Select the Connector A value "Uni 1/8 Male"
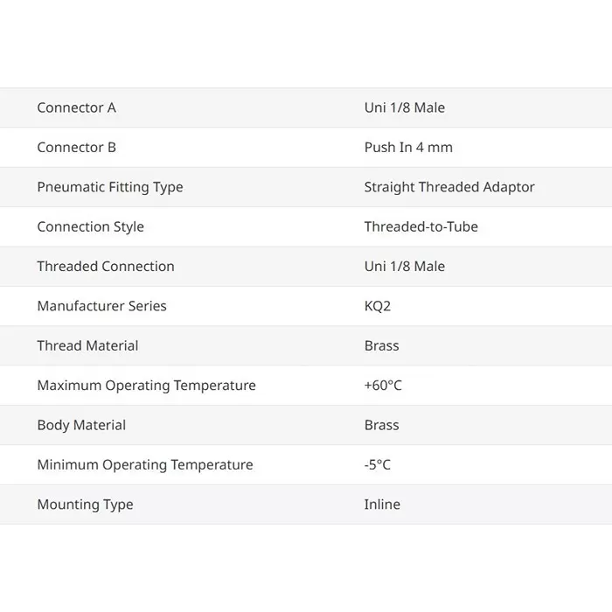612x612 pixels. pyautogui.click(x=404, y=108)
